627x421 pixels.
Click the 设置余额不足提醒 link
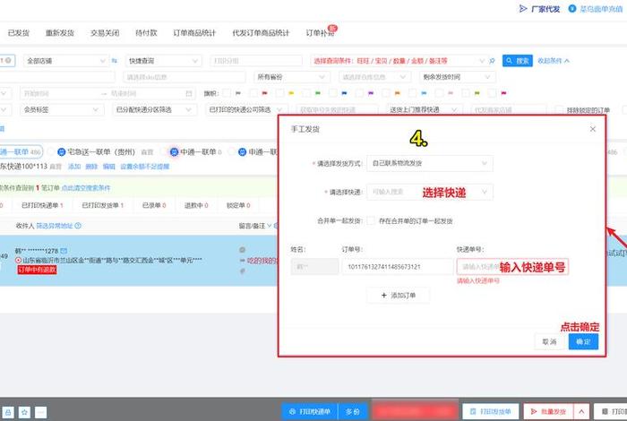coord(145,167)
